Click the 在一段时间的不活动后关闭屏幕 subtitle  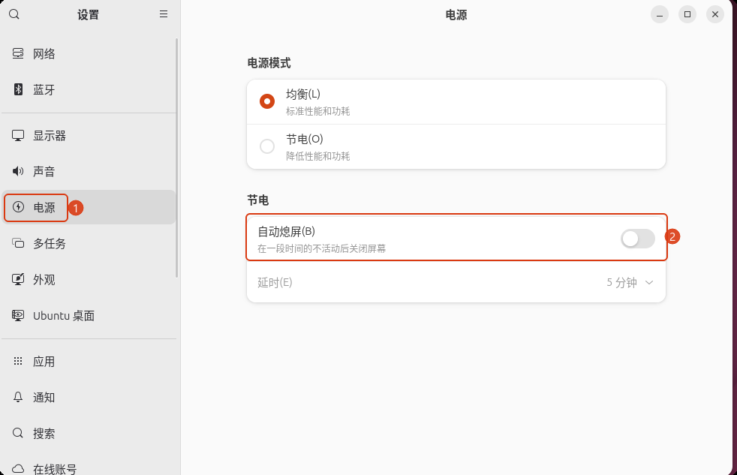(x=321, y=248)
